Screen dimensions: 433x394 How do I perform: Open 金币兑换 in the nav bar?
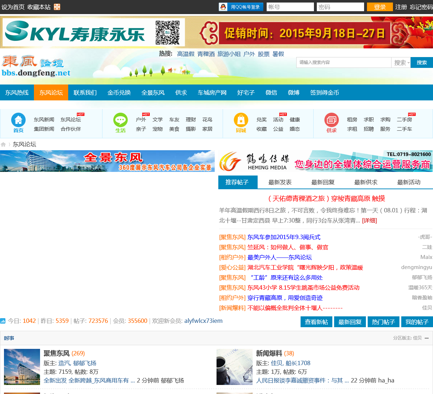(x=119, y=92)
